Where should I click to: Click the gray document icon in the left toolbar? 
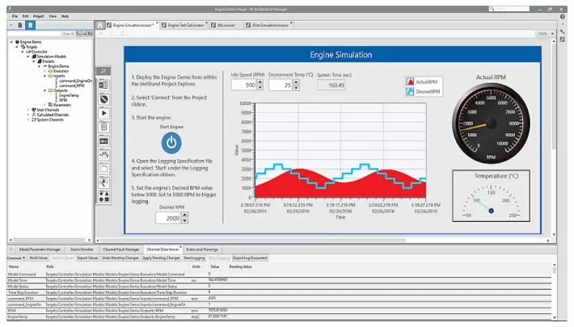click(20, 25)
